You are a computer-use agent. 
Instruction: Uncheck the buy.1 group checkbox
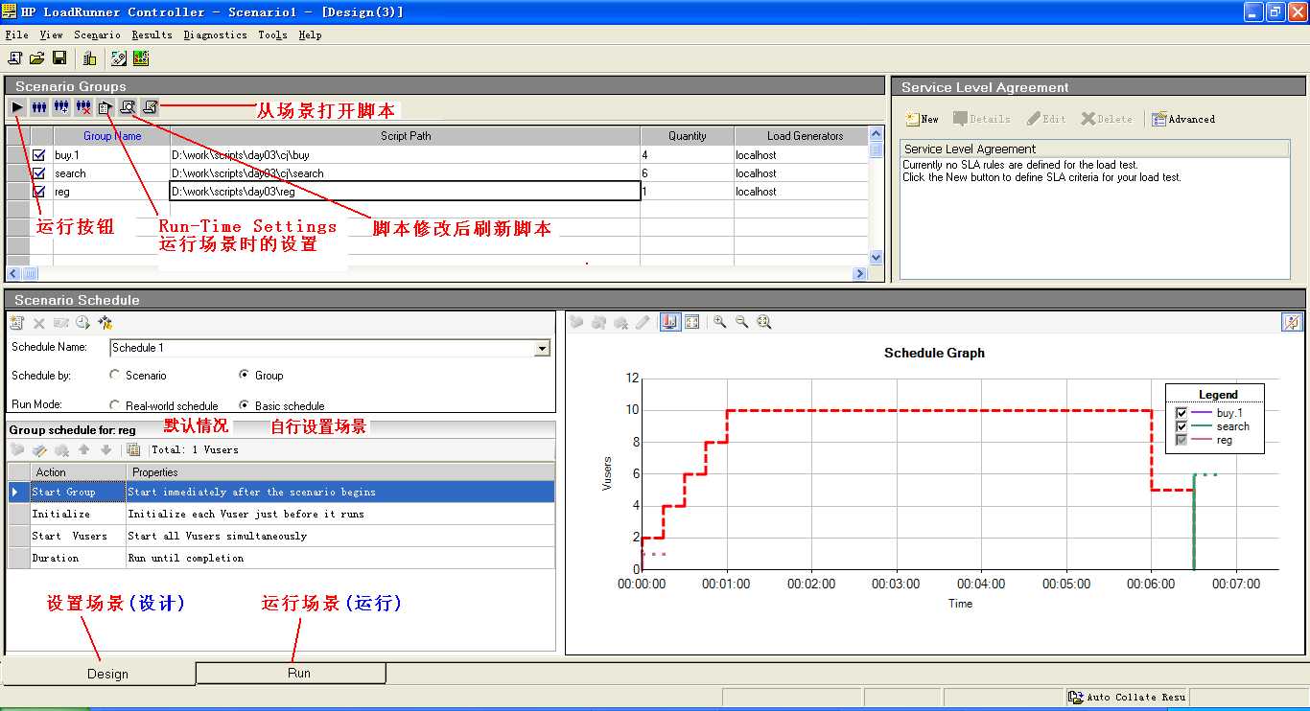pos(39,154)
